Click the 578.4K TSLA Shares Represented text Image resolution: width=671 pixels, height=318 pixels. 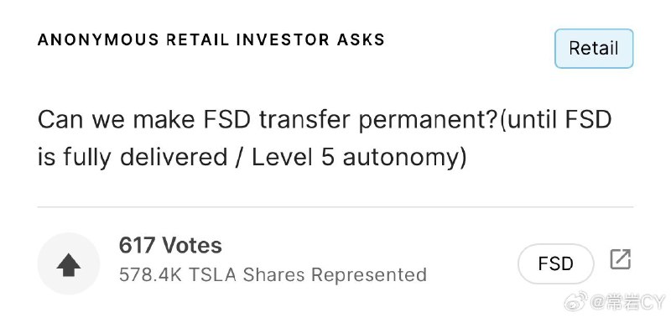pos(273,274)
